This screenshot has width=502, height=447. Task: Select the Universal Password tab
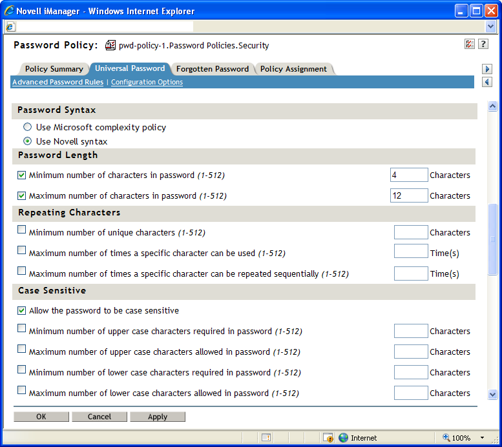point(130,68)
